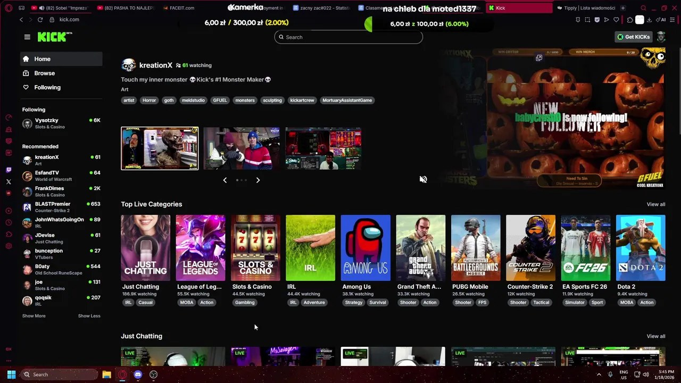The width and height of the screenshot is (681, 383).
Task: Go back with browser back arrow
Action: pyautogui.click(x=21, y=20)
